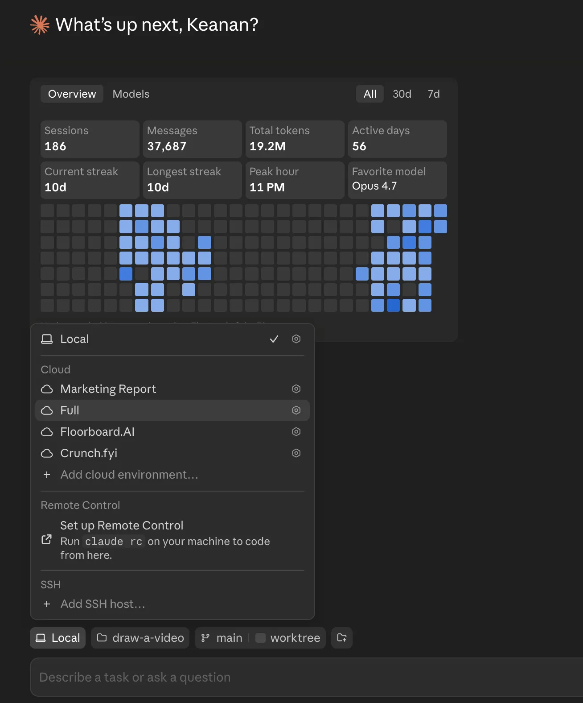Image resolution: width=583 pixels, height=703 pixels.
Task: Click the add folder icon button
Action: (x=342, y=638)
